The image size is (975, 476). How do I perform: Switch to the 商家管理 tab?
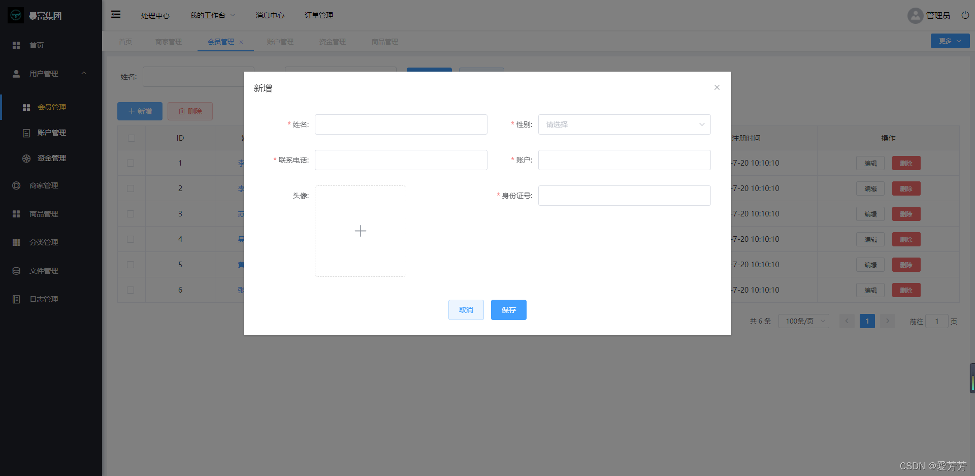click(x=169, y=42)
